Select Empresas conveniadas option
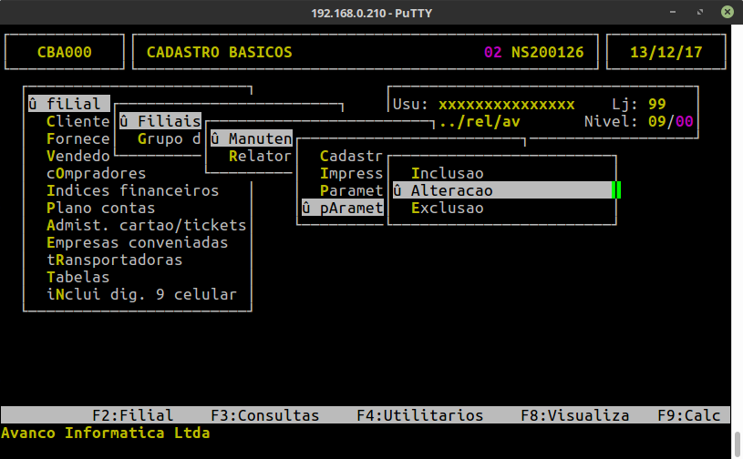This screenshot has width=743, height=459. 137,242
